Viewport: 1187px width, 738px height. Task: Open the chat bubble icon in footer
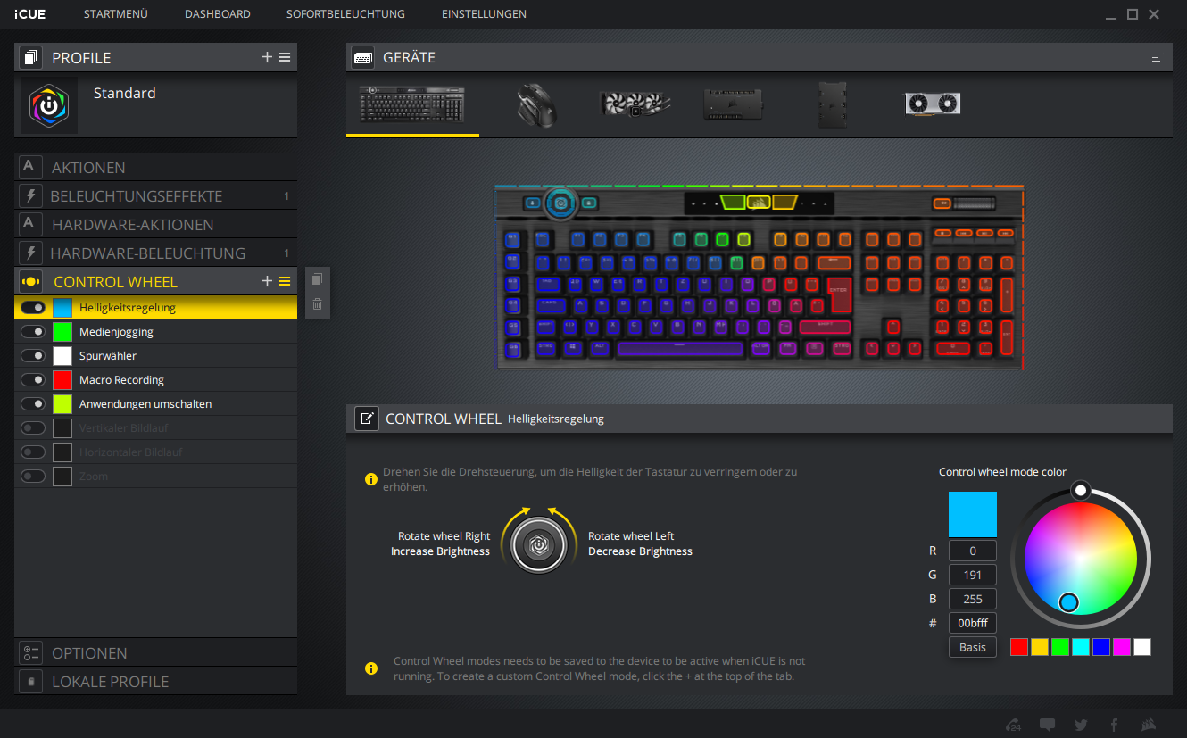point(1048,725)
